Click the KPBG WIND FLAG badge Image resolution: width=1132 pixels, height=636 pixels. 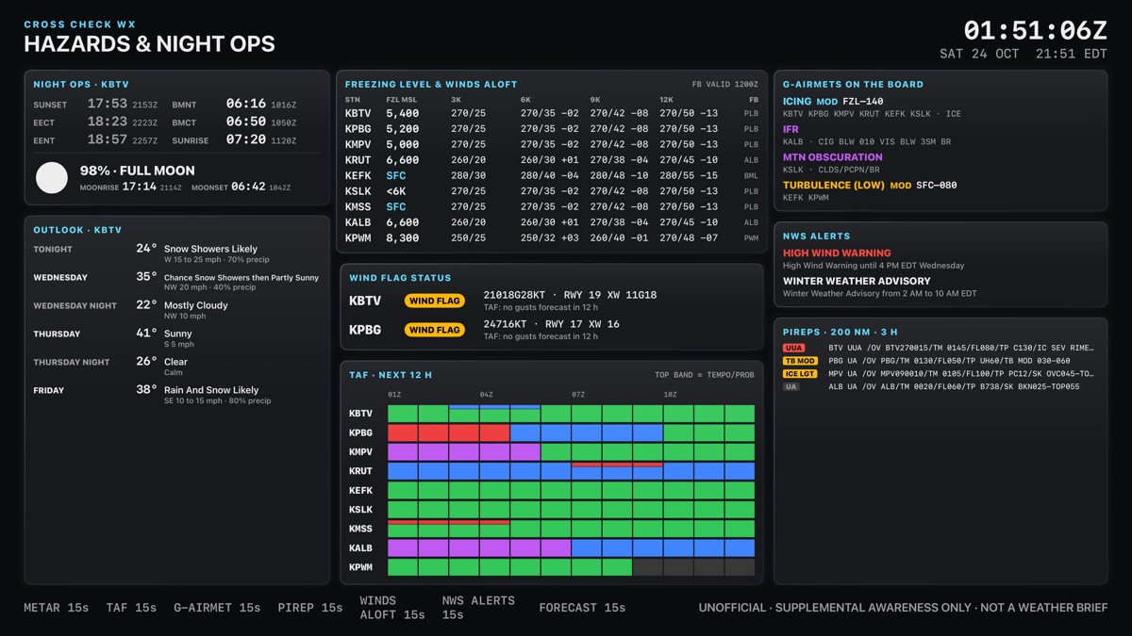pyautogui.click(x=435, y=331)
